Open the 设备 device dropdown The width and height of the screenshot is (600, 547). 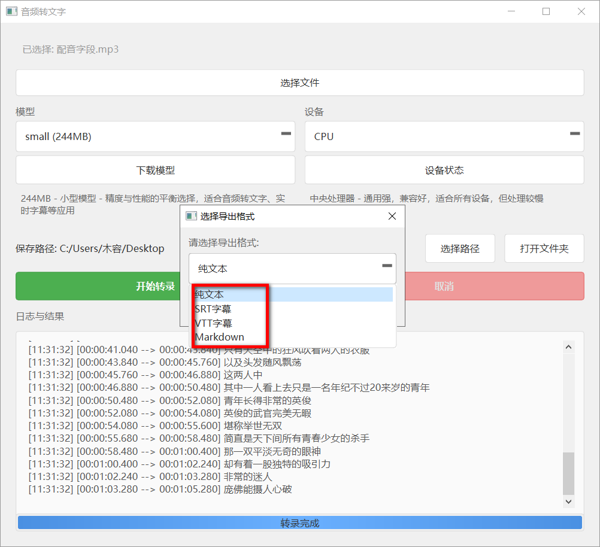click(444, 136)
